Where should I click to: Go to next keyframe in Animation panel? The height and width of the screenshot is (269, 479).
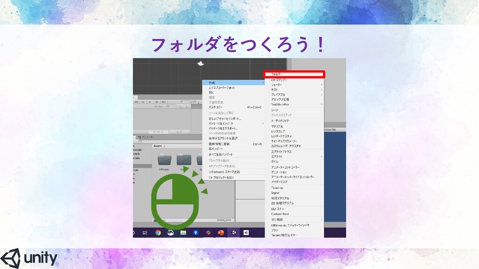pyautogui.click(x=157, y=102)
